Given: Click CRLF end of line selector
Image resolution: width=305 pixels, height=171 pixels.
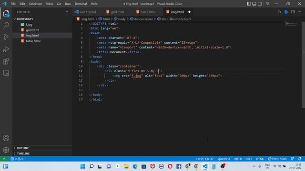Looking at the screenshot, I should [249, 159].
